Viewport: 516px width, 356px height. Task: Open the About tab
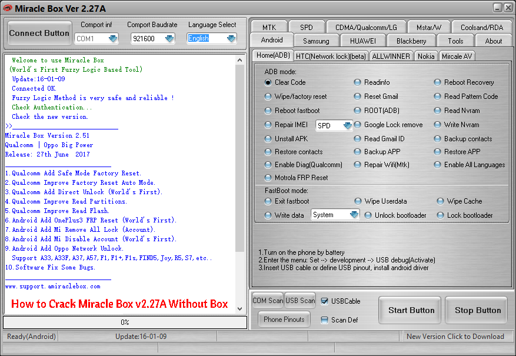tap(493, 41)
